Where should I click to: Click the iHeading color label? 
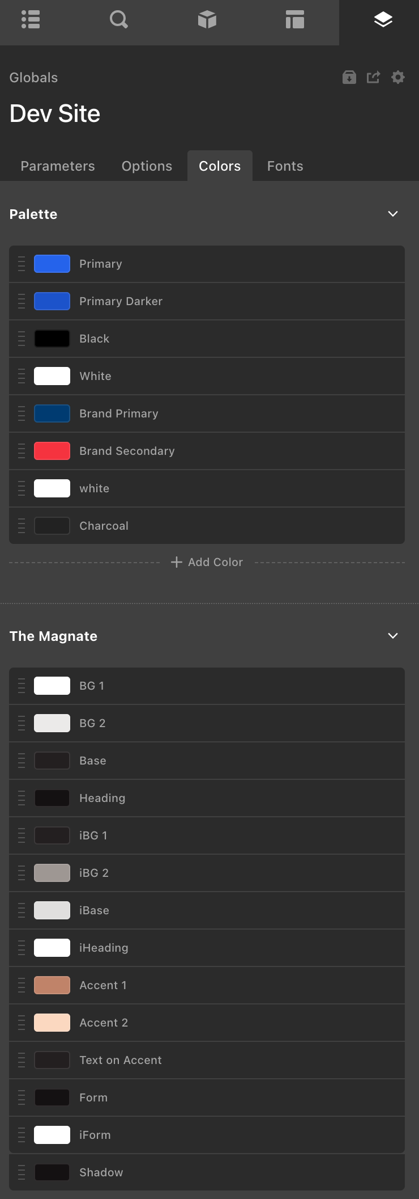pyautogui.click(x=104, y=948)
